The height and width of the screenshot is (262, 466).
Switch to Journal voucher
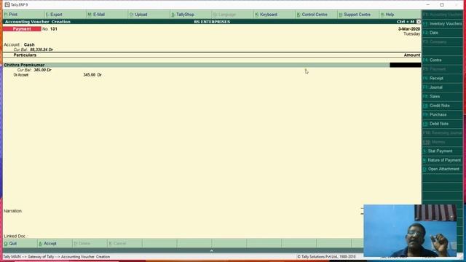(x=442, y=87)
